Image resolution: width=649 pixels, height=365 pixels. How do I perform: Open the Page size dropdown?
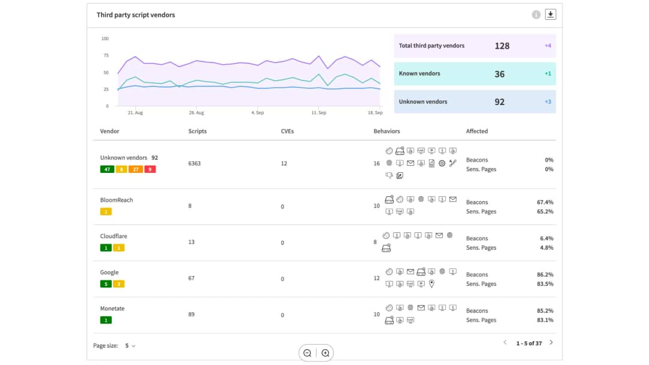[x=130, y=346]
